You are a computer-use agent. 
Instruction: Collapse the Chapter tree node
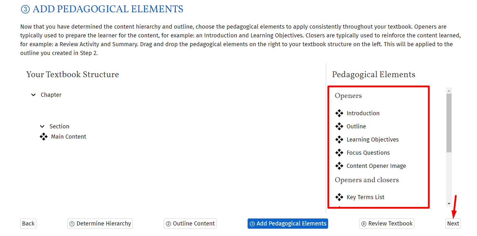pyautogui.click(x=33, y=95)
